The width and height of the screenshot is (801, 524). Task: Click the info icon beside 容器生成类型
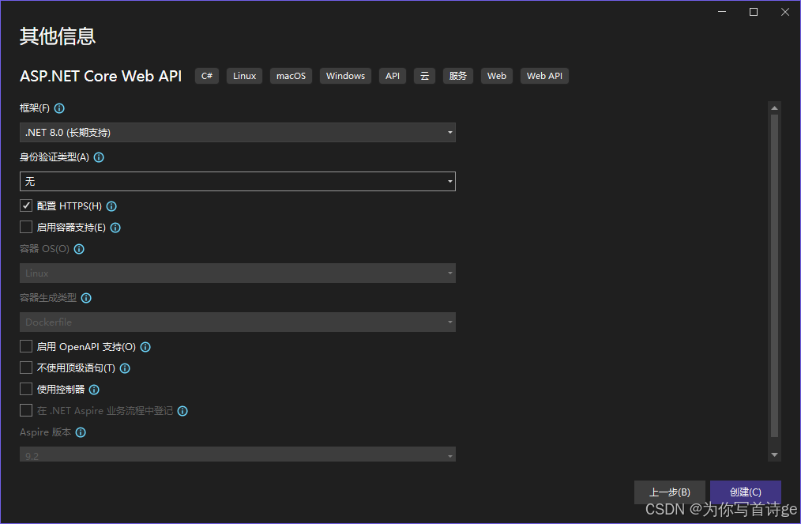[x=86, y=298]
